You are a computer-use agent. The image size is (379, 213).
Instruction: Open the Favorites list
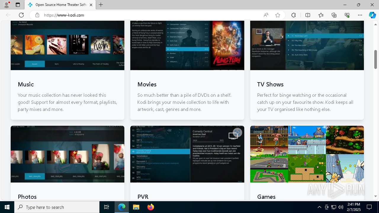(321, 15)
